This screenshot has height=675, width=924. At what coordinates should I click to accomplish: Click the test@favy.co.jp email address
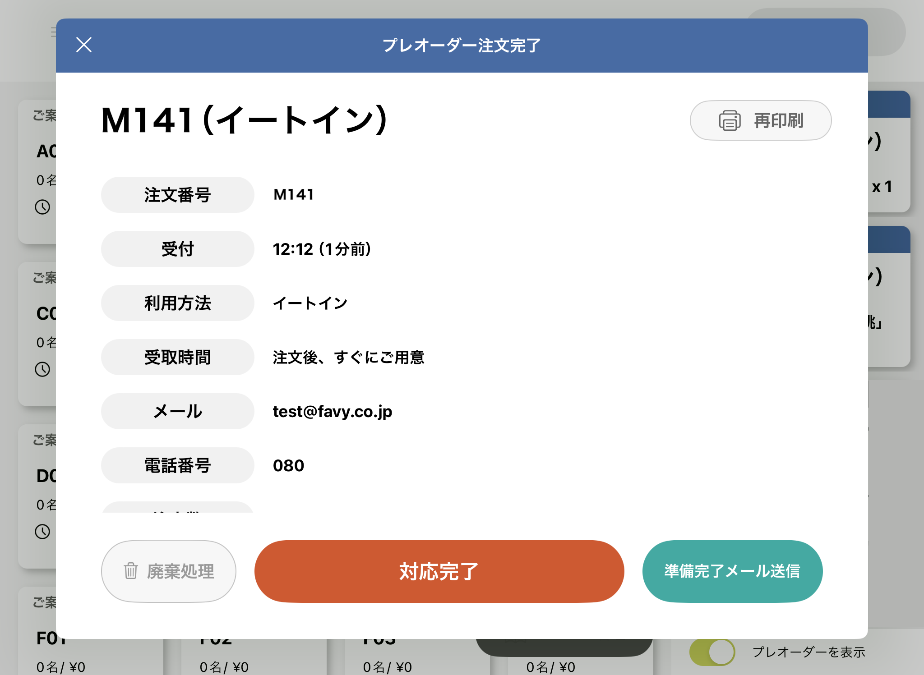[333, 411]
